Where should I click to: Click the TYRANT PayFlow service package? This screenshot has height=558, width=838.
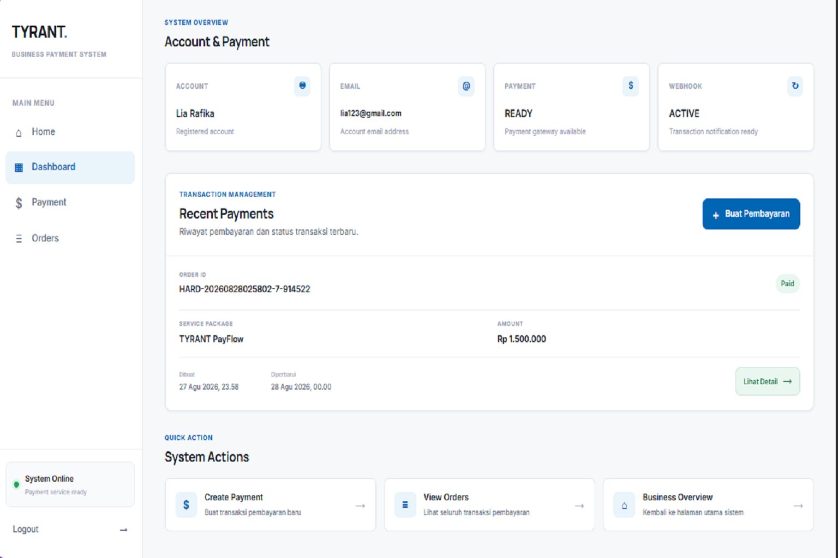[x=211, y=339]
